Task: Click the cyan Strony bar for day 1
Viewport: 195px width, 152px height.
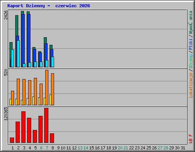Action: [x=13, y=58]
